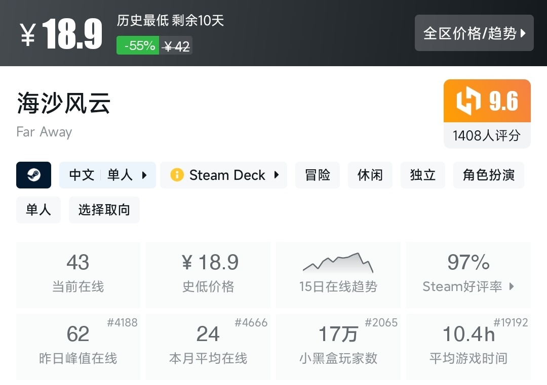
Task: Choose the 角色扮演 tag
Action: tap(488, 175)
